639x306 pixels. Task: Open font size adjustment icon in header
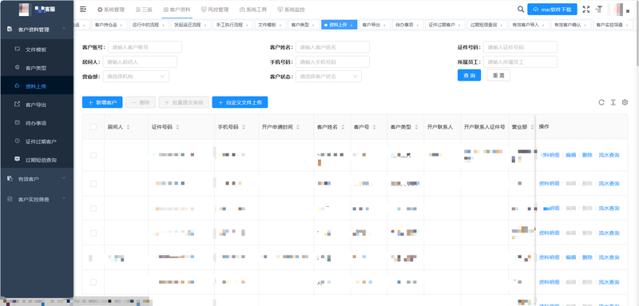coord(598,10)
